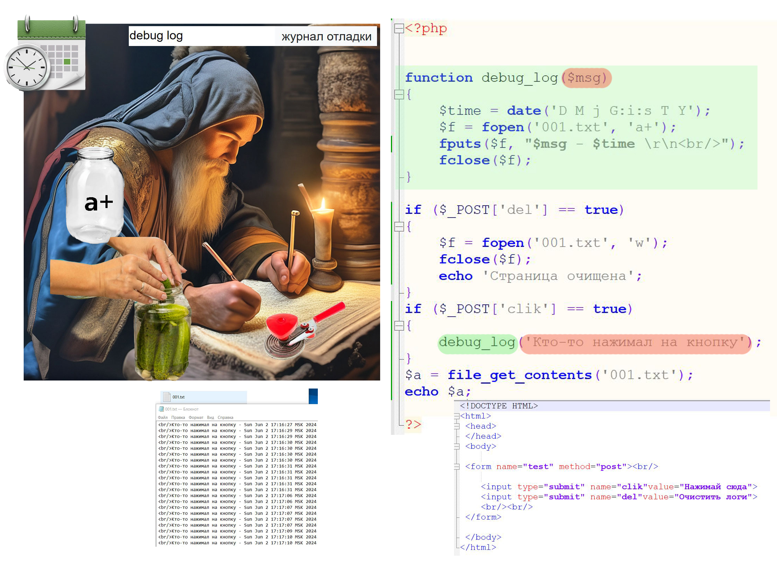Collapse the <?php block fold marker
Image resolution: width=777 pixels, height=561 pixels.
pos(399,29)
